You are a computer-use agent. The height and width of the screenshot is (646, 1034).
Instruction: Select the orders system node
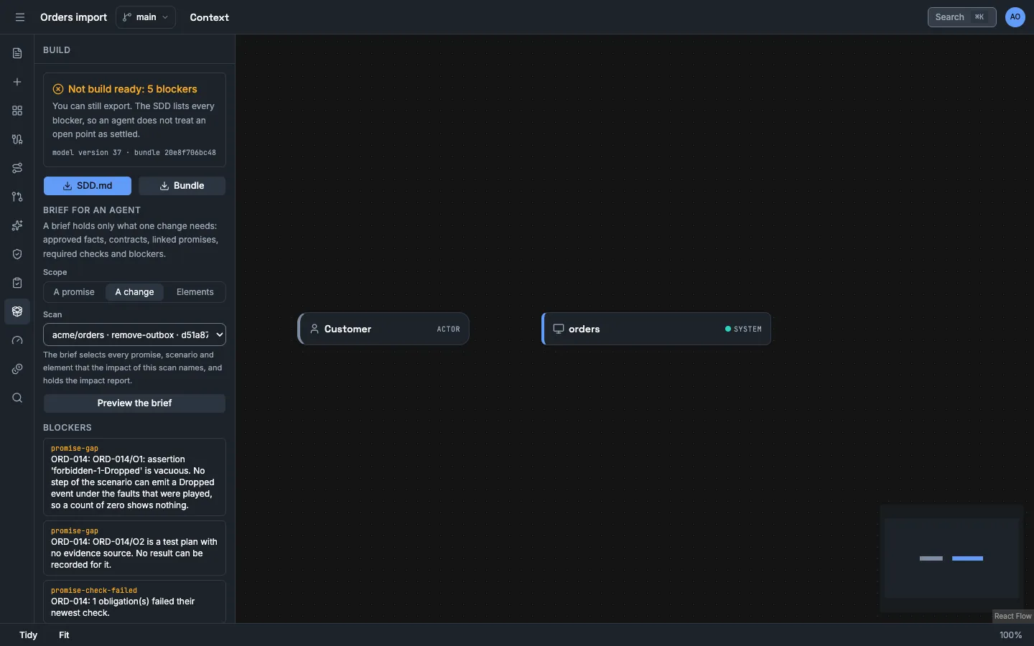[656, 329]
